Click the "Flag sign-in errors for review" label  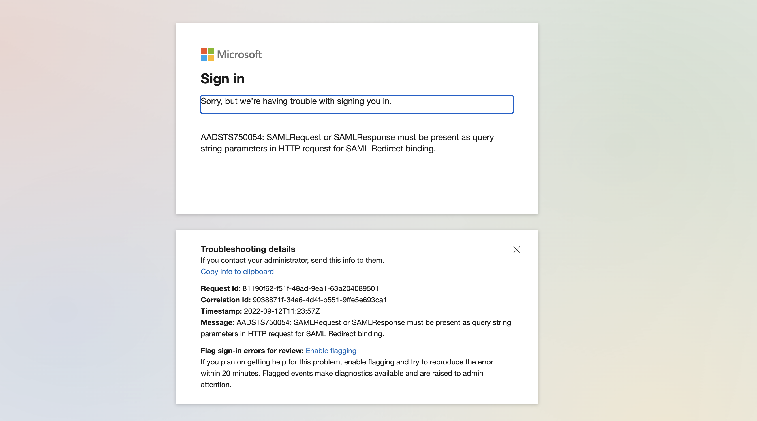tap(252, 351)
